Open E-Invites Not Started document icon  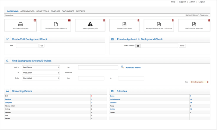56,24
